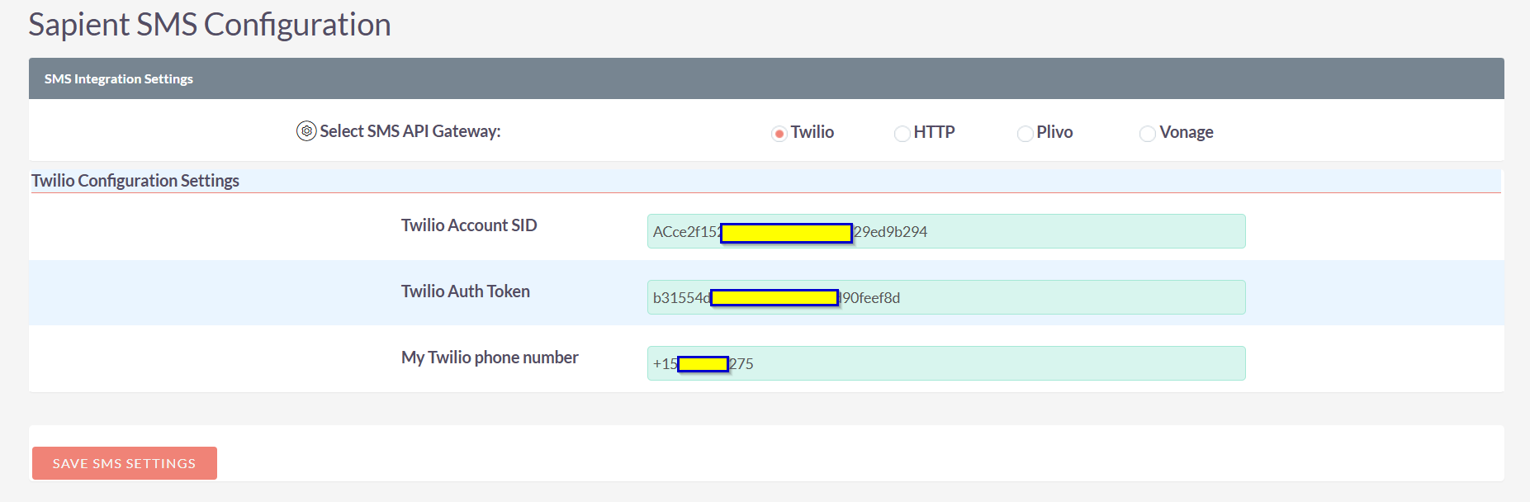Click the My Twilio phone number label
The height and width of the screenshot is (502, 1530).
click(x=490, y=358)
